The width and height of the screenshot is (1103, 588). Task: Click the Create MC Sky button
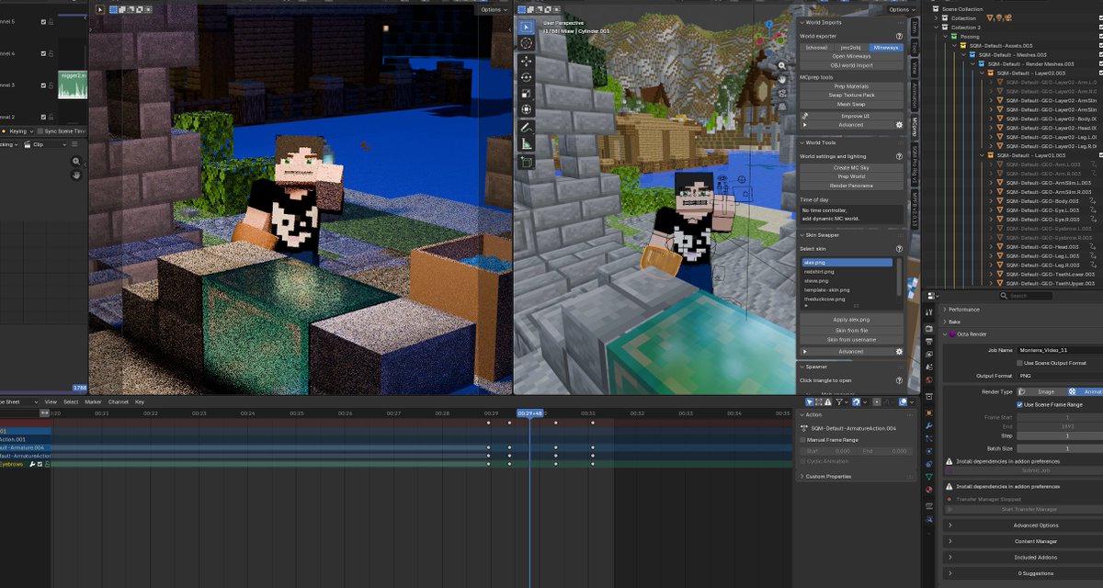click(852, 168)
